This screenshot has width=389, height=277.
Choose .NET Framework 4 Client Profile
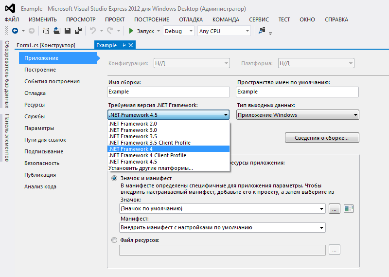tap(168, 155)
